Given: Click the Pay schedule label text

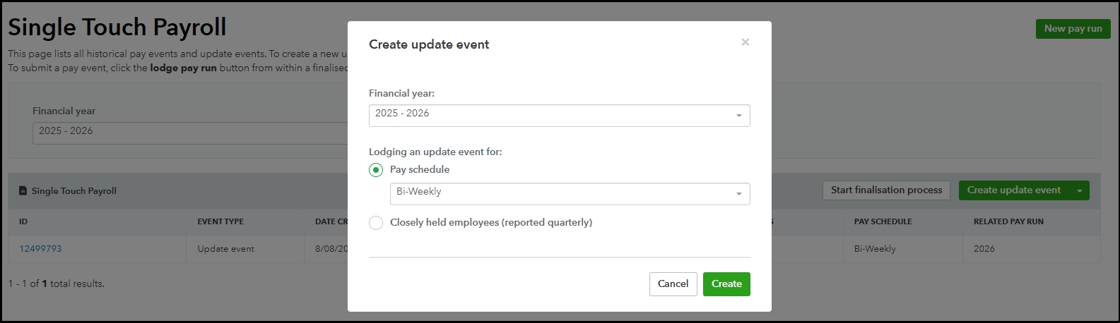Looking at the screenshot, I should (x=420, y=170).
